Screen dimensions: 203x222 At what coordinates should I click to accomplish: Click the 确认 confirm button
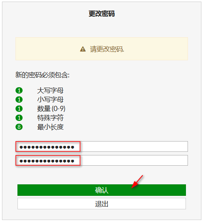(x=101, y=190)
